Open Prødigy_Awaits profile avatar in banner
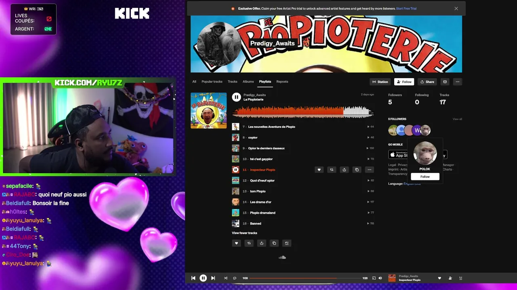 [x=219, y=43]
